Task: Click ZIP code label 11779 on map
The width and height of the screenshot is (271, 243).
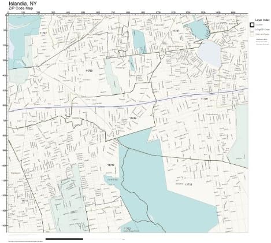Action: coord(205,98)
